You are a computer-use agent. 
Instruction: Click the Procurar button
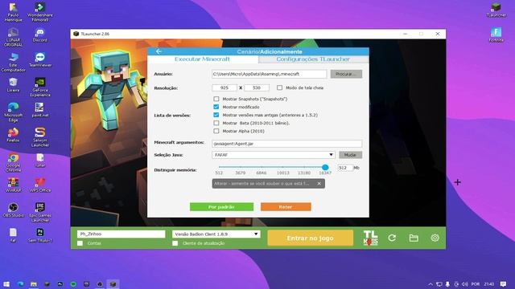click(346, 74)
